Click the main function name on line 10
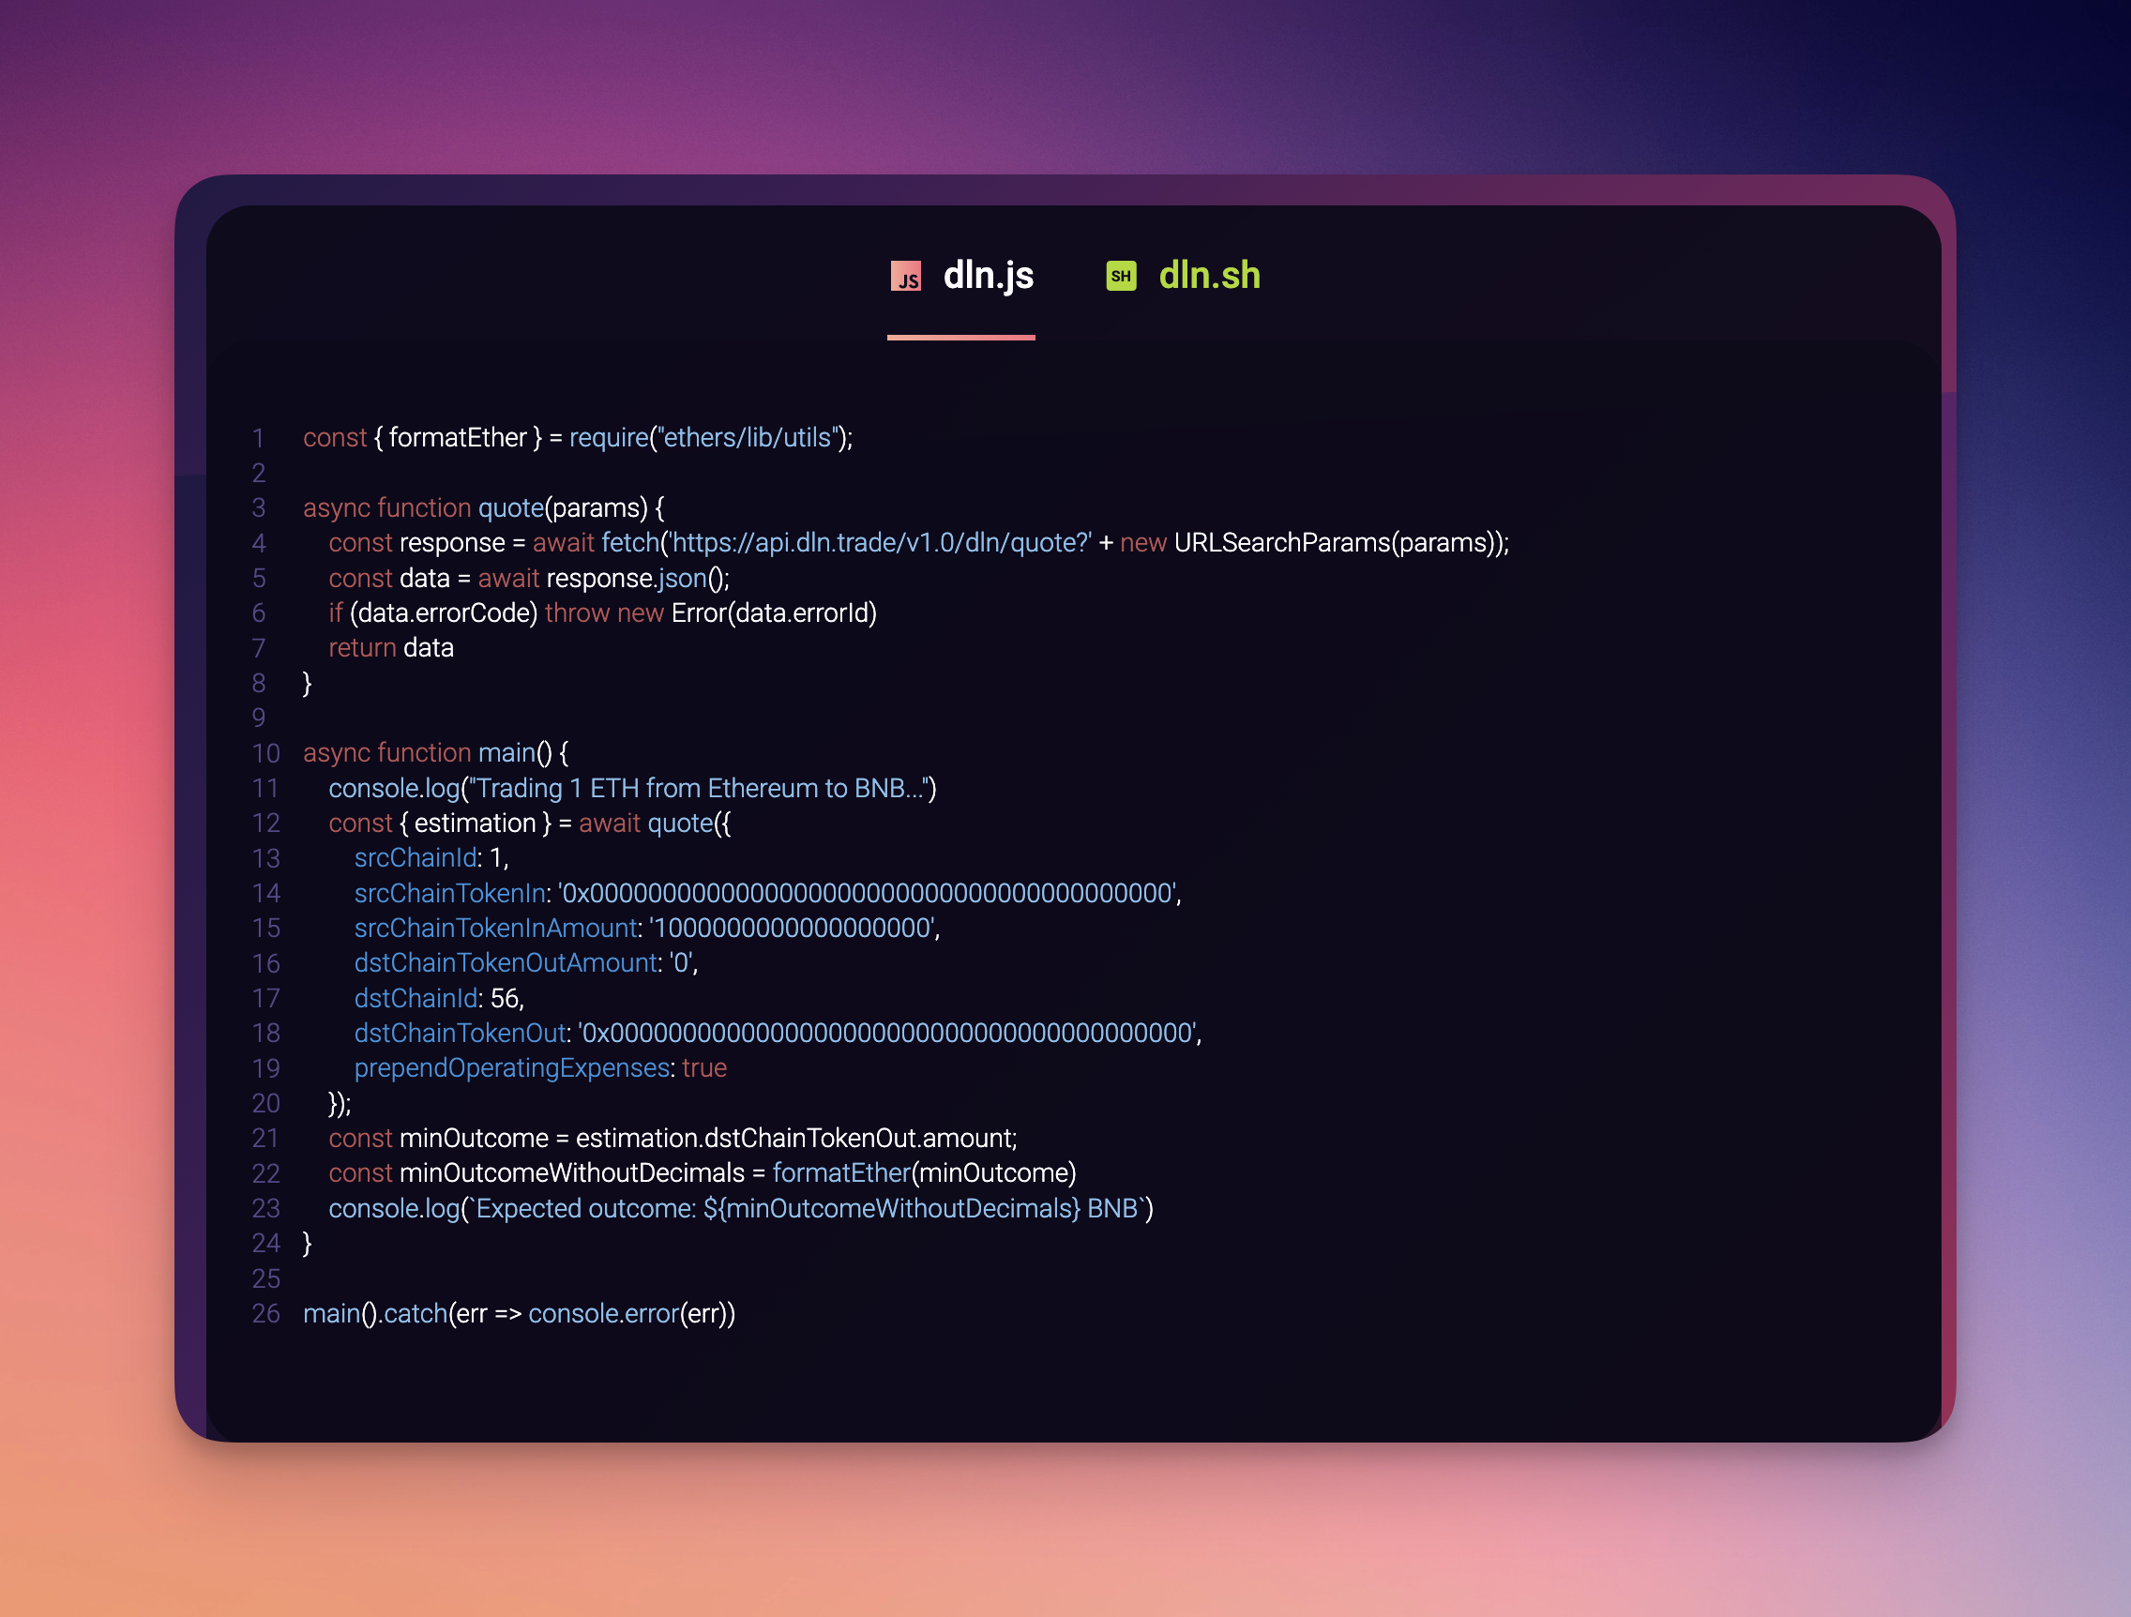The width and height of the screenshot is (2131, 1617). (506, 753)
